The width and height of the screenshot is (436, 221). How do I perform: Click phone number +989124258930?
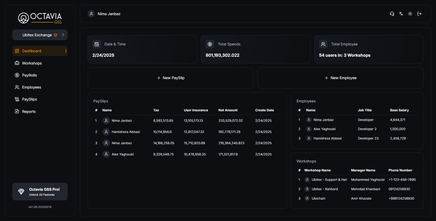401,199
